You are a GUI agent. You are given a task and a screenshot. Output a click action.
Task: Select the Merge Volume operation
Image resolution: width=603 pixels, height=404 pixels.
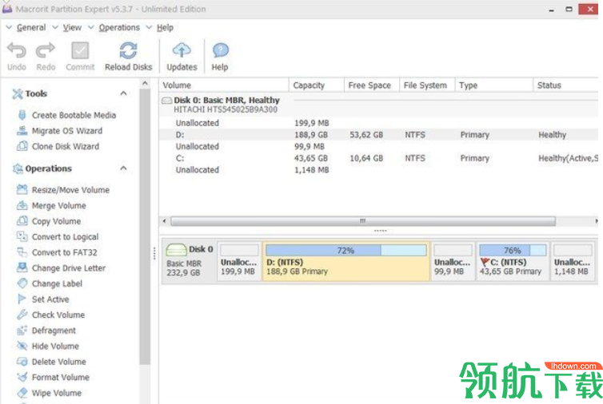(51, 205)
